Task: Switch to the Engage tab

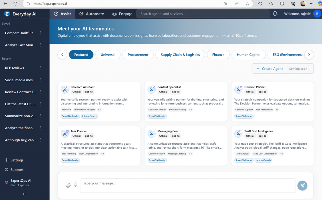Action: [122, 14]
